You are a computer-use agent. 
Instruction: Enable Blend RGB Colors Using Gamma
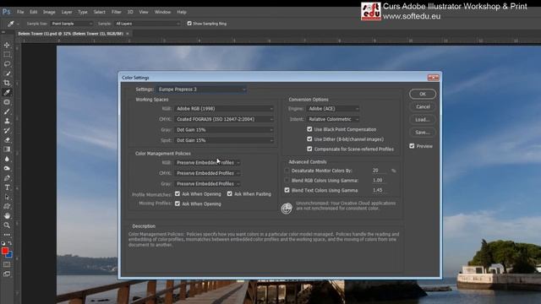[x=287, y=180]
